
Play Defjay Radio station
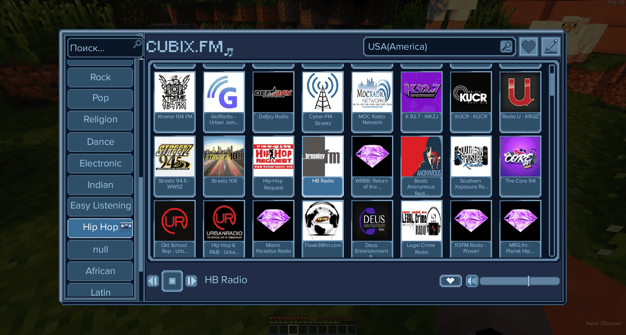(x=274, y=101)
